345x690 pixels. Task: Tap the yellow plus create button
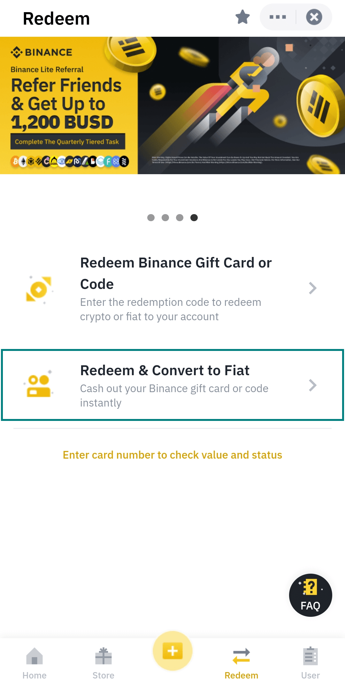tap(172, 651)
